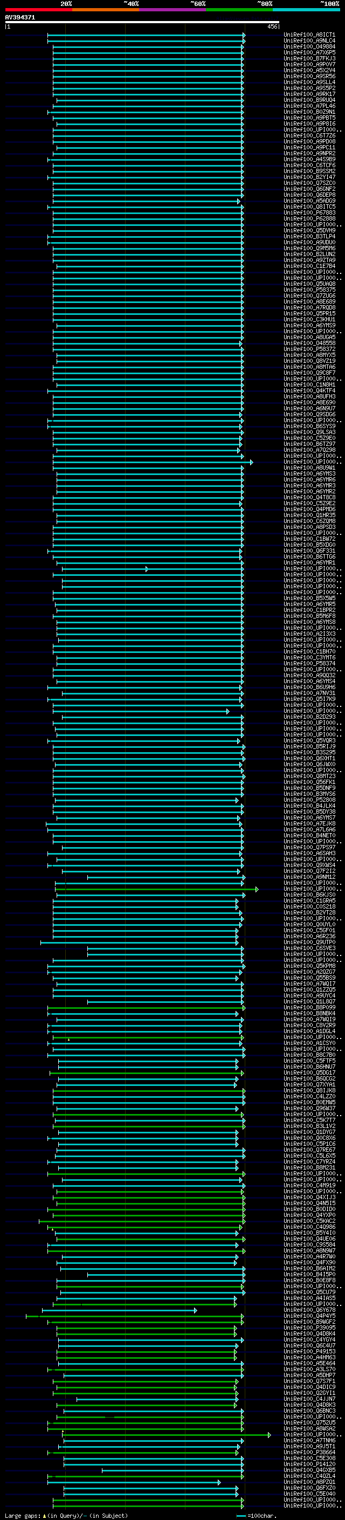Screen dimensions: 345x1520
Task: Select the UniRef100_B8P099 label
Action: click(x=309, y=1007)
